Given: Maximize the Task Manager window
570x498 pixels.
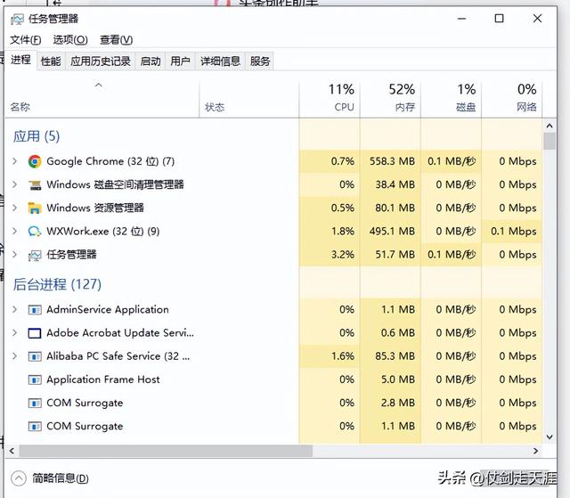Looking at the screenshot, I should click(499, 18).
